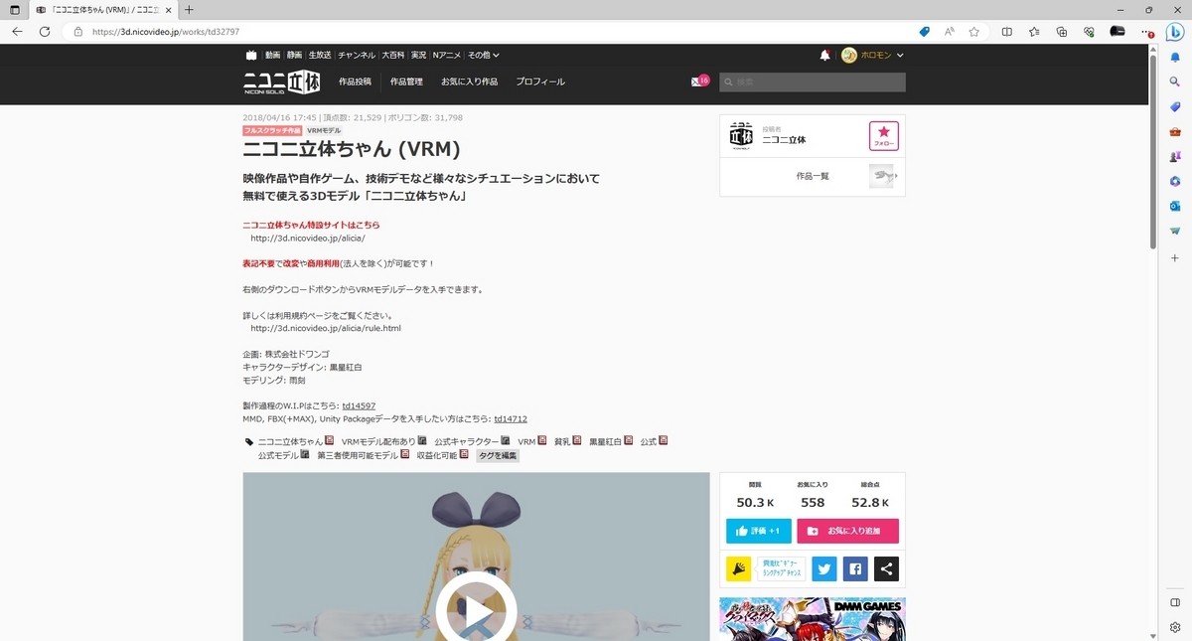Open the 作品管理 menu

tap(406, 81)
